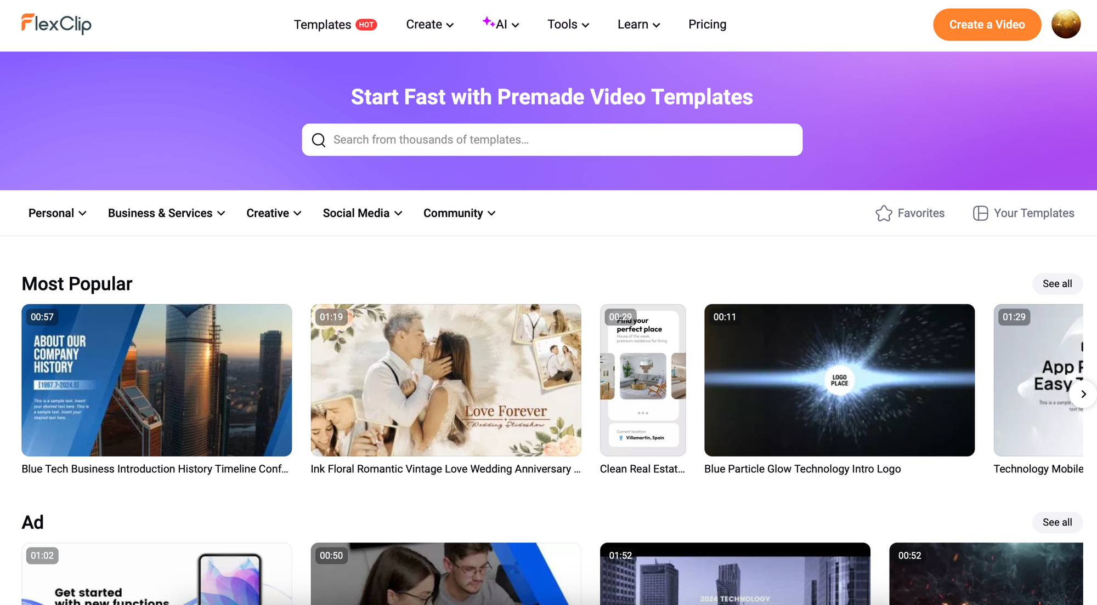The image size is (1097, 605).
Task: Open the Love Forever wedding template thumbnail
Action: tap(446, 380)
